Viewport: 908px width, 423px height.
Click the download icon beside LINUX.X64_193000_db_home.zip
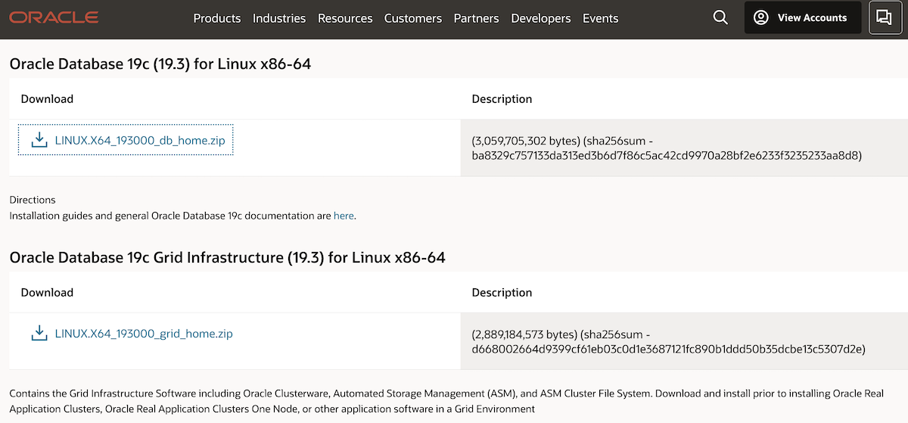click(x=39, y=140)
